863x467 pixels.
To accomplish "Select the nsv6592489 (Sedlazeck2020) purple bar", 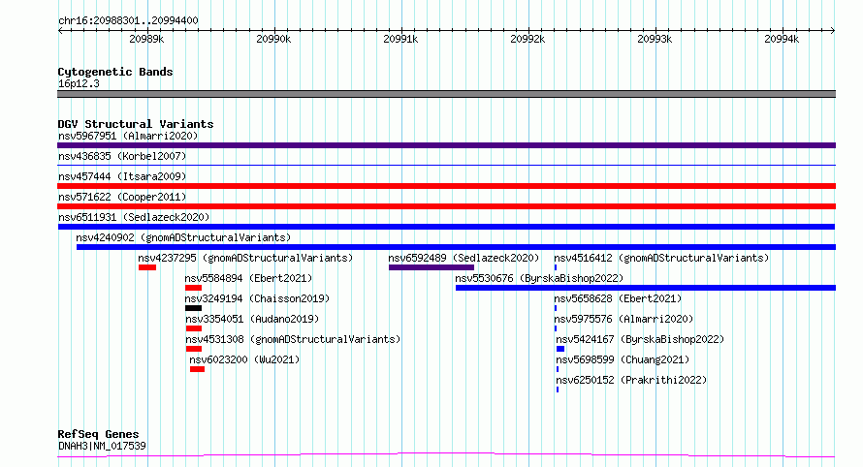I will coord(431,267).
